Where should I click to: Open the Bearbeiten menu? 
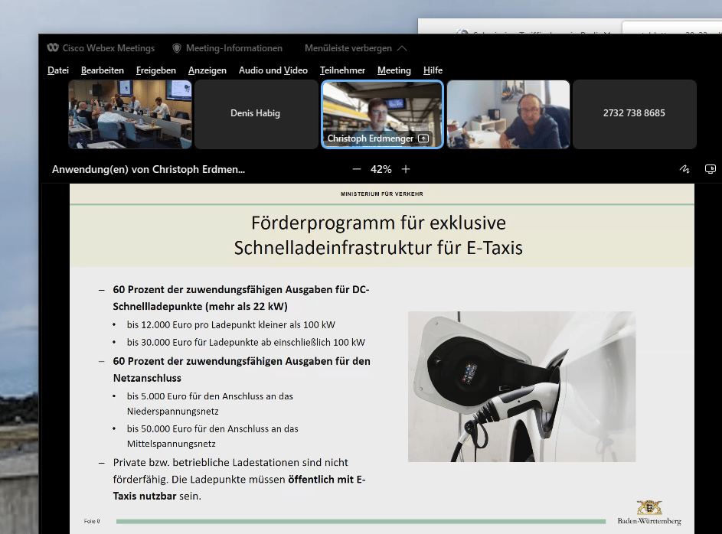pyautogui.click(x=102, y=70)
